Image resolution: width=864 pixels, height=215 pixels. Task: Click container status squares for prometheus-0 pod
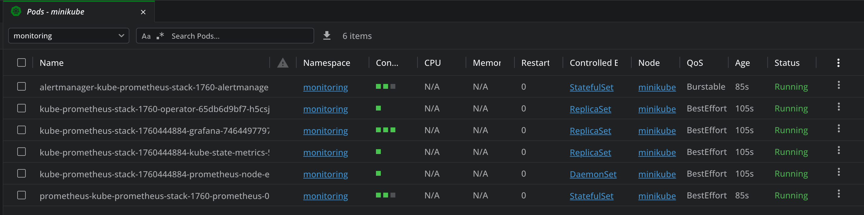point(386,195)
